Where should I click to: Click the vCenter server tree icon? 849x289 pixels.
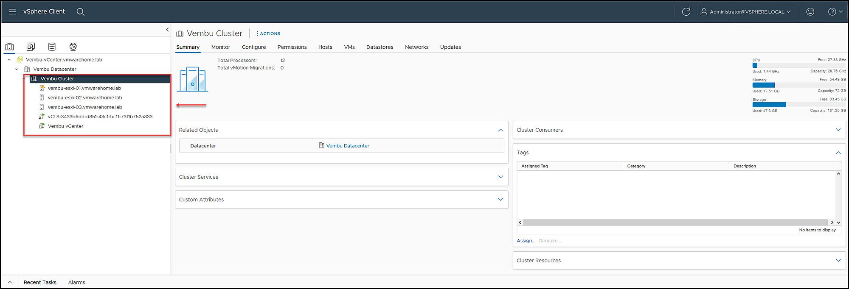20,60
